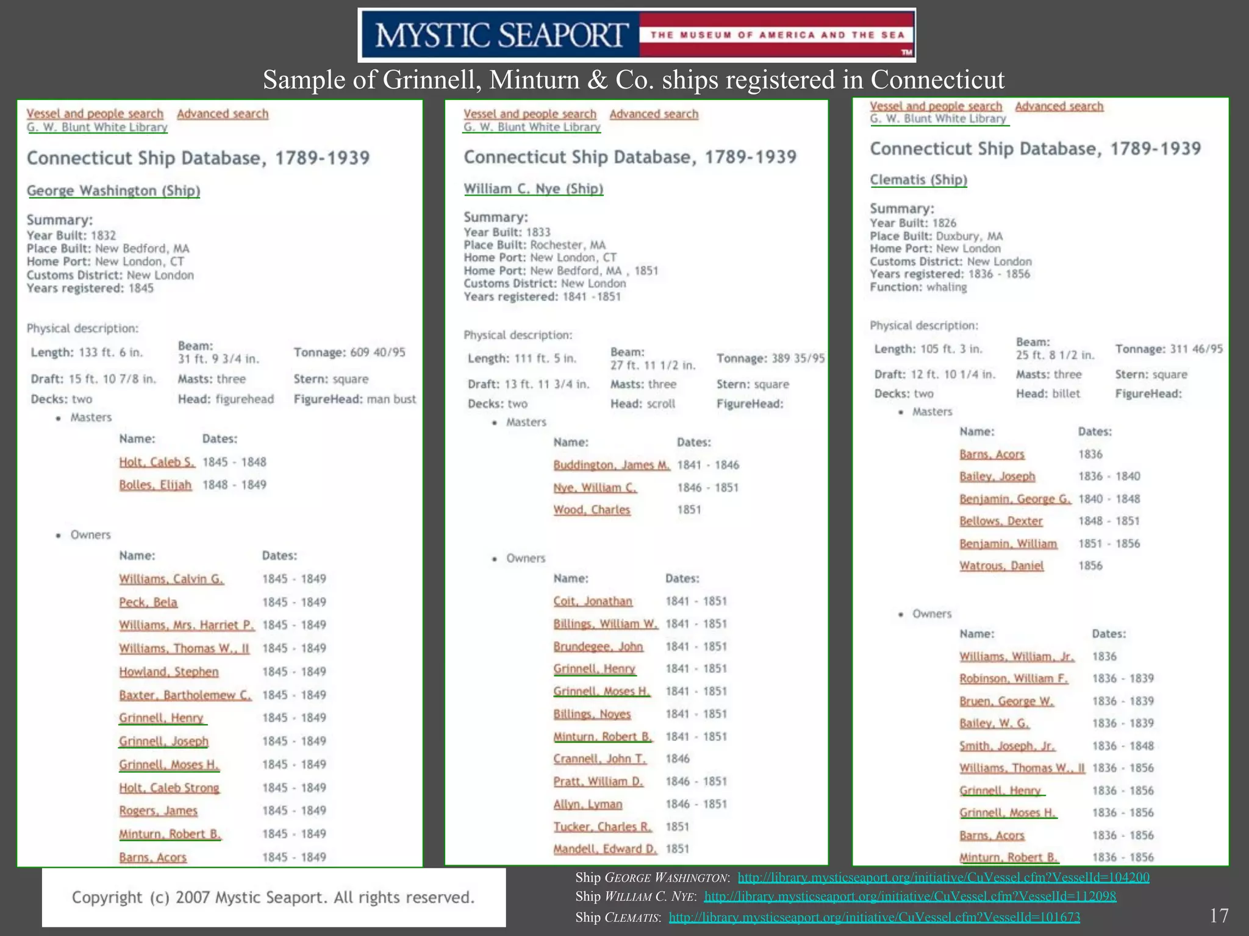The width and height of the screenshot is (1249, 936).
Task: Open owner 'Baxter, Bartholemew C.' link
Action: coord(185,695)
